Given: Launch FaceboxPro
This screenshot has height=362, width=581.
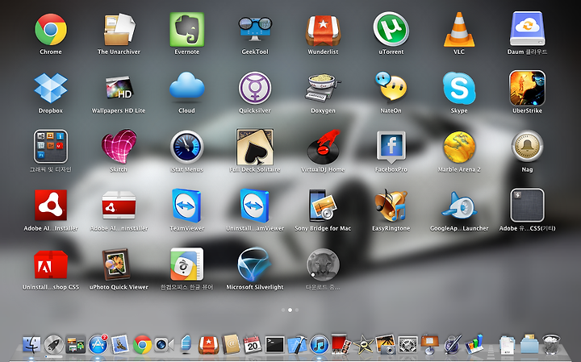Looking at the screenshot, I should (391, 148).
